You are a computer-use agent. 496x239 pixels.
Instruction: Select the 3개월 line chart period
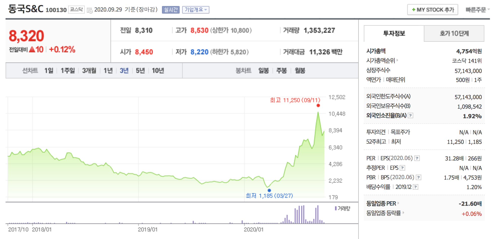pyautogui.click(x=89, y=71)
